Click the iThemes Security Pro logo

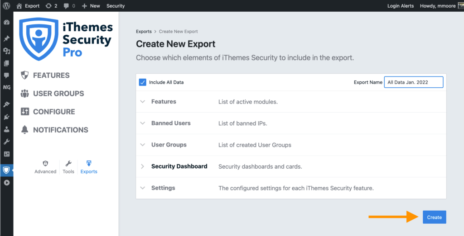click(66, 39)
